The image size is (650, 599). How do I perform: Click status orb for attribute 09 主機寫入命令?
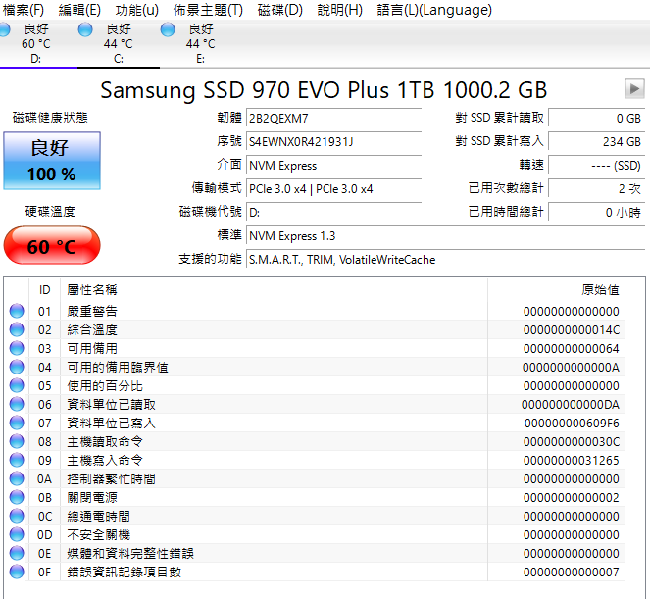(17, 460)
